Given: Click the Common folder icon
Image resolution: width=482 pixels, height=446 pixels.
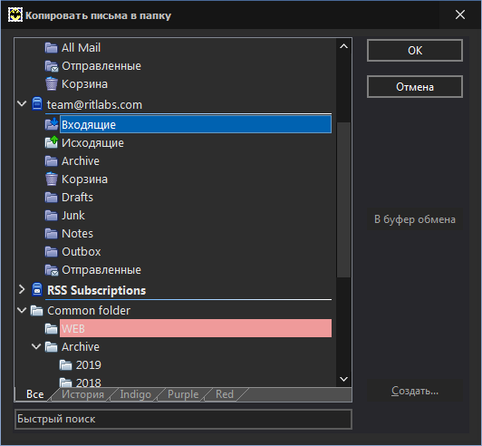Looking at the screenshot, I should coord(37,310).
